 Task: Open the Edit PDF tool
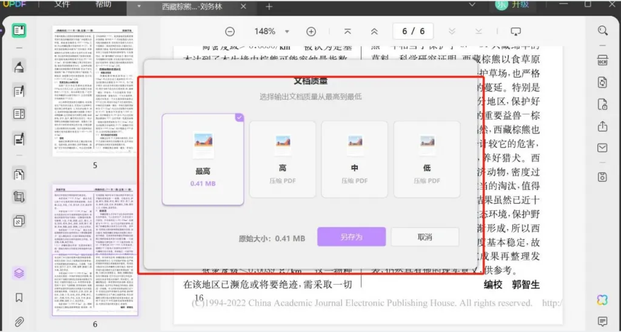(x=19, y=91)
